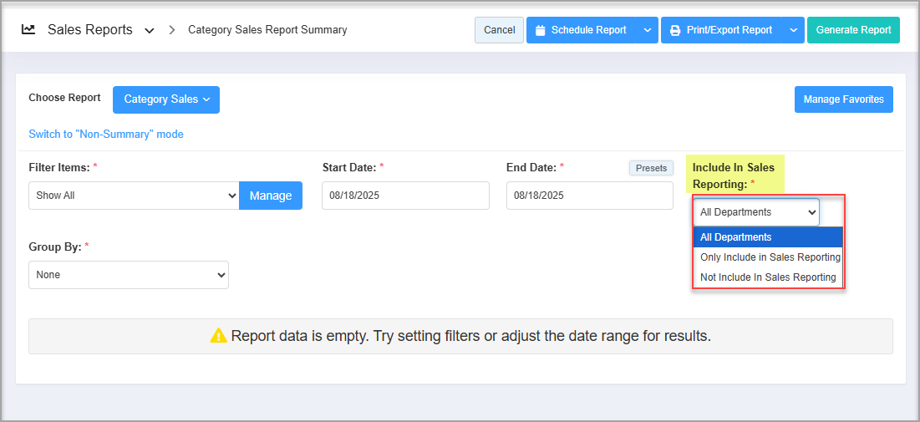Click the calendar icon on Schedule Report
The height and width of the screenshot is (422, 920).
[540, 30]
